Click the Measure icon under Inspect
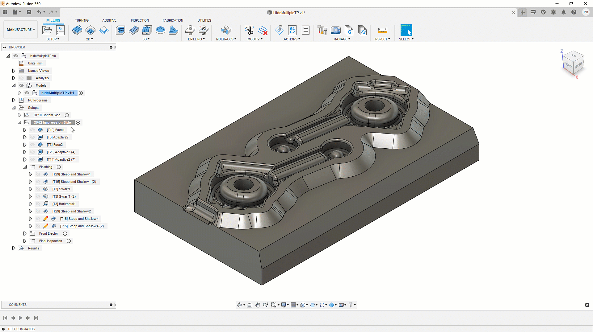Screen dimensions: 593x333 382,30
